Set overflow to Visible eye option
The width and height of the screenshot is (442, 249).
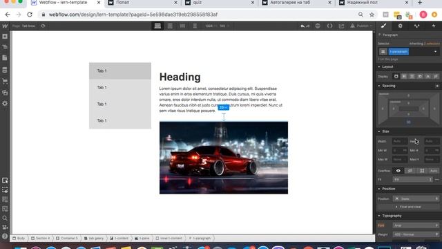[398, 171]
